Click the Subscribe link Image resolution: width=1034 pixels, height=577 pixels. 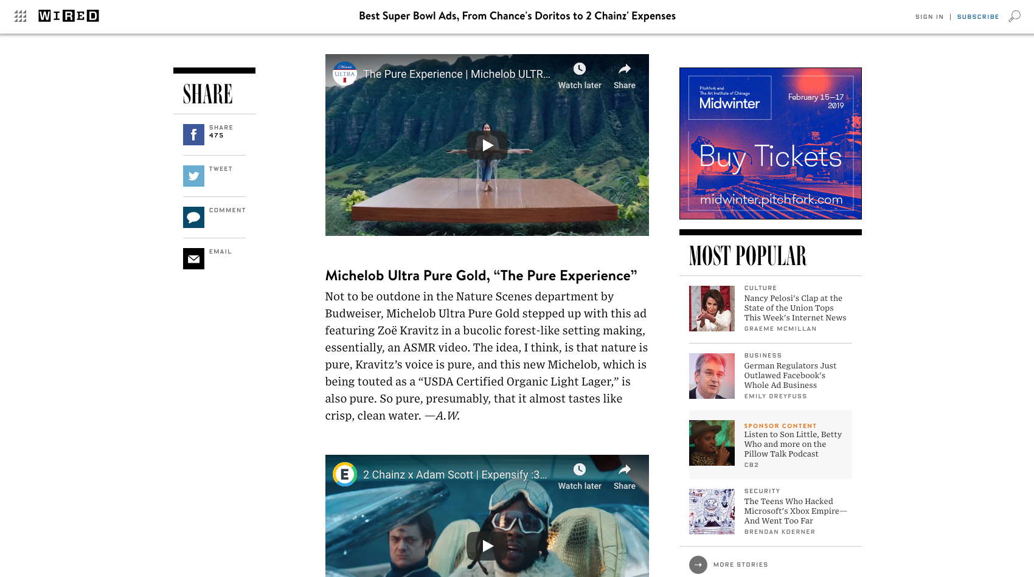click(978, 17)
